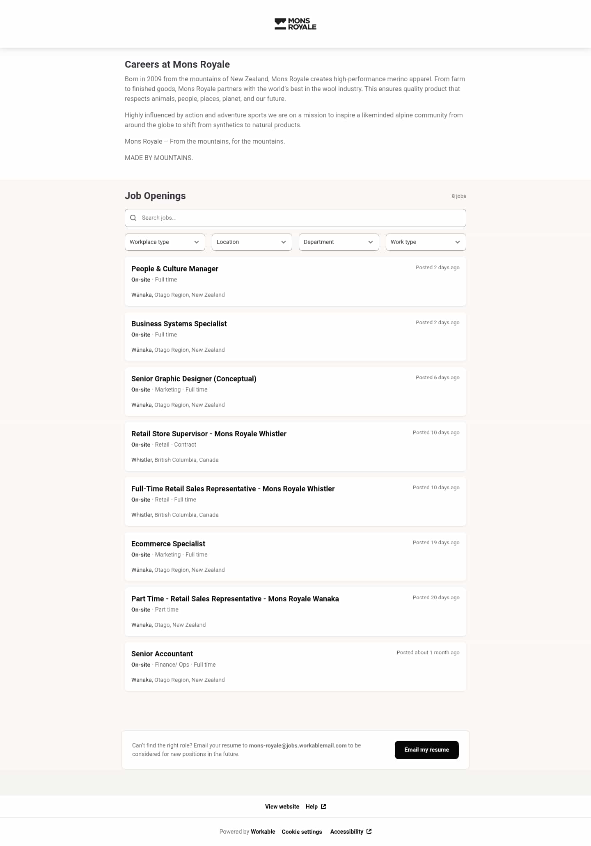The image size is (591, 846).
Task: Click the Workable footer link
Action: coord(263,832)
